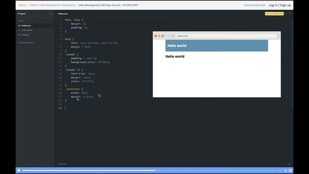Go to the Home breadcrumb
Viewport: 309px width, 174px height.
(x=22, y=5)
